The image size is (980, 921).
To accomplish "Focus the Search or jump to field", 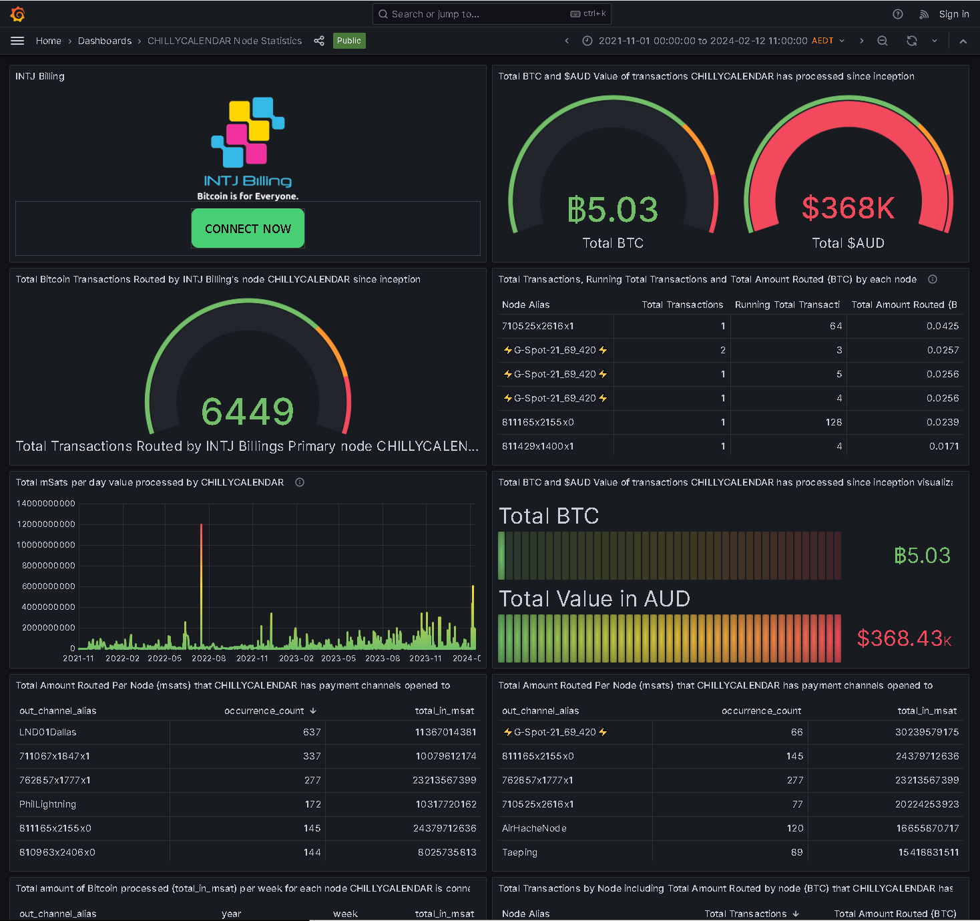I will pyautogui.click(x=491, y=14).
